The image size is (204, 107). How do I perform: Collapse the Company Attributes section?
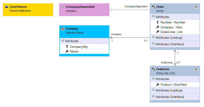[x=63, y=41]
